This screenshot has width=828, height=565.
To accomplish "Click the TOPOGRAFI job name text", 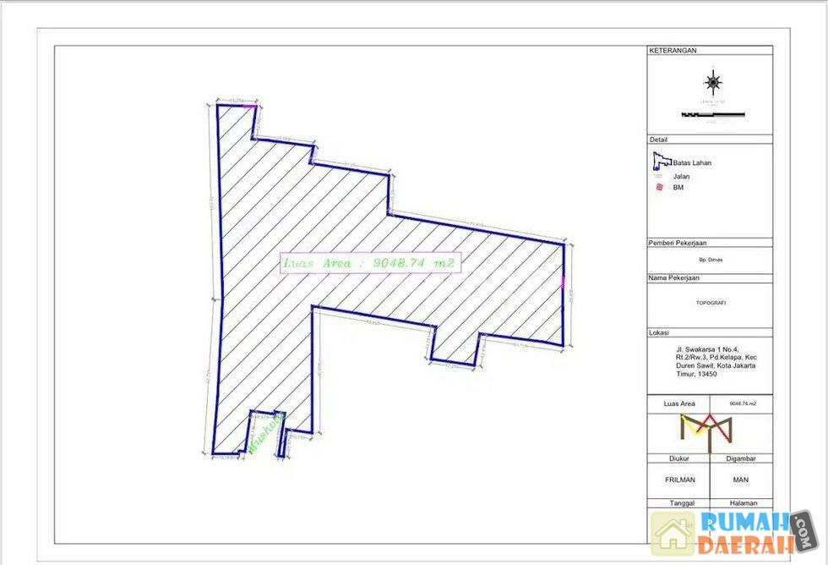I will (x=710, y=302).
